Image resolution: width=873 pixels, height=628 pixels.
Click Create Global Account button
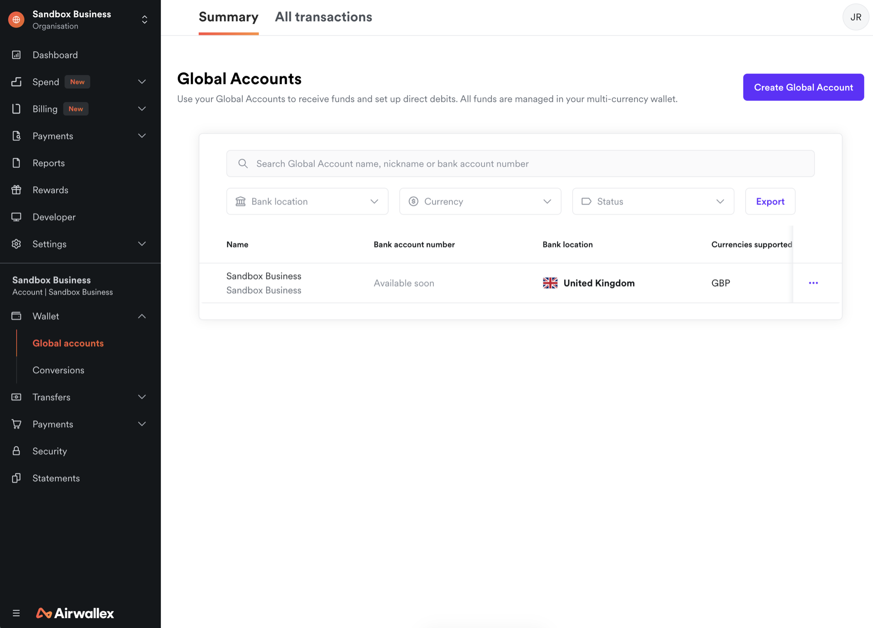(x=803, y=87)
